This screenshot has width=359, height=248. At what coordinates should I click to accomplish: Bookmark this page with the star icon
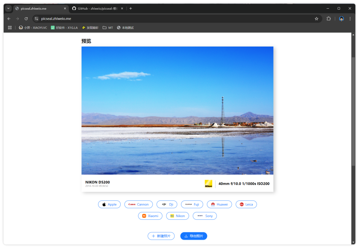click(x=316, y=19)
